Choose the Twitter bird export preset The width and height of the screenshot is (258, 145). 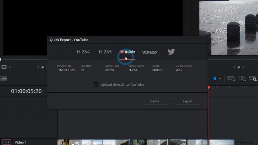[171, 52]
